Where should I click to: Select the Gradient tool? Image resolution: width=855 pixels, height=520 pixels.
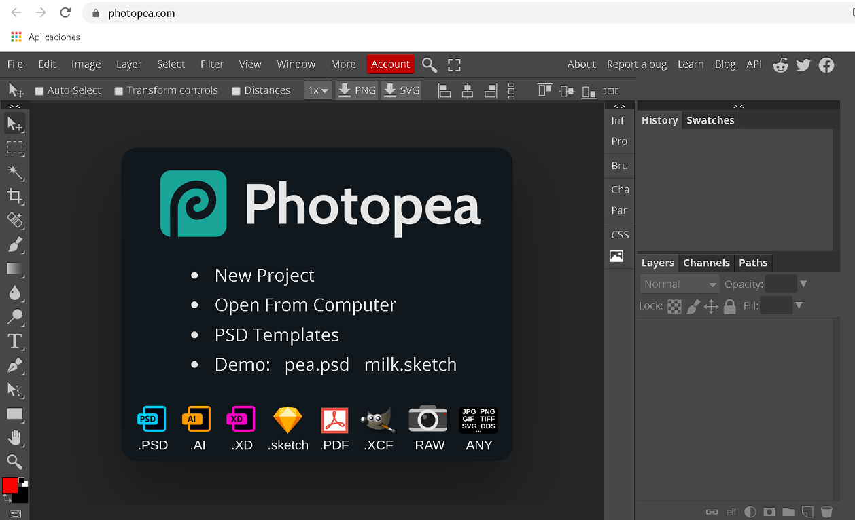15,269
